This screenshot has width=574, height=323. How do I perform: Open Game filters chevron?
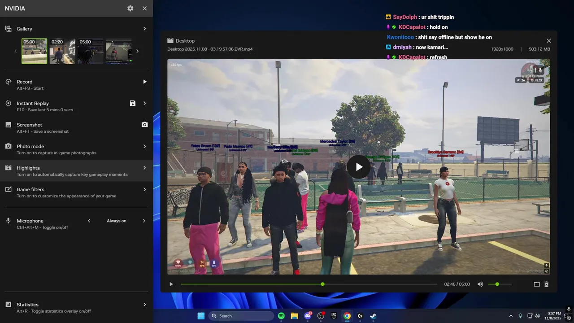[x=144, y=189]
